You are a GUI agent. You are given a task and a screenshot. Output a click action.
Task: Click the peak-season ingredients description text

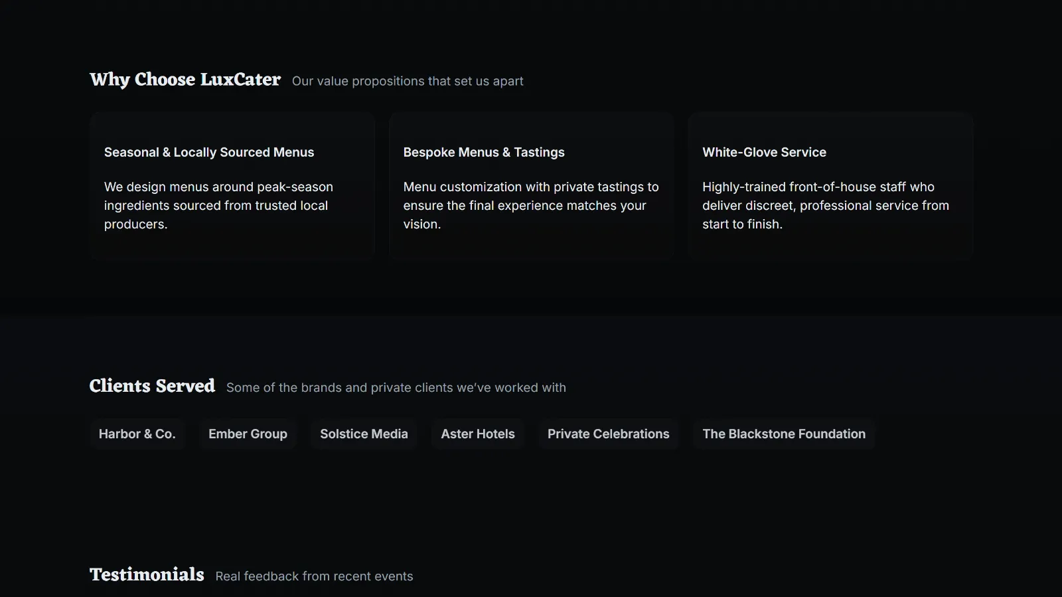[218, 205]
